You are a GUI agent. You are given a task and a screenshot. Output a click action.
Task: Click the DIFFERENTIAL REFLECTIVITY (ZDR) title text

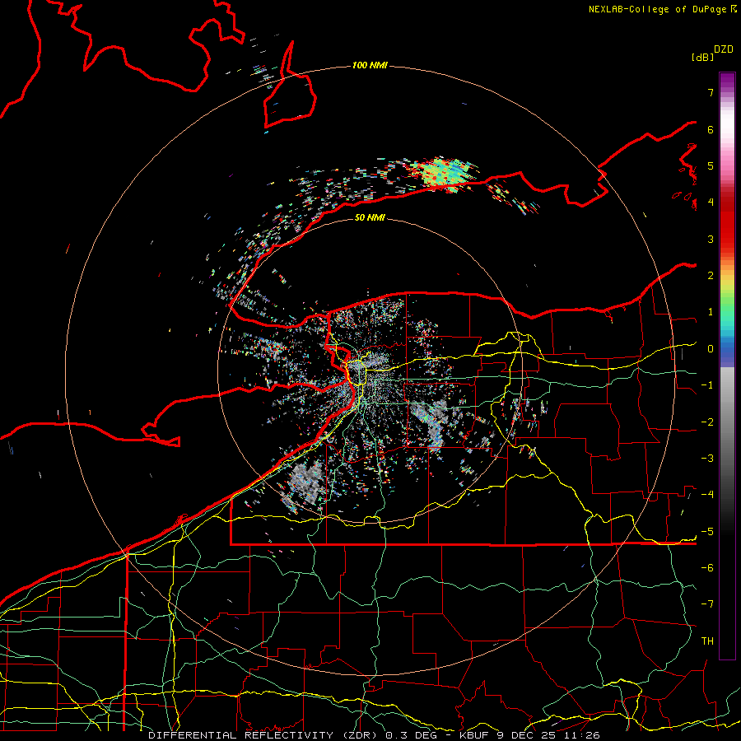click(x=264, y=735)
